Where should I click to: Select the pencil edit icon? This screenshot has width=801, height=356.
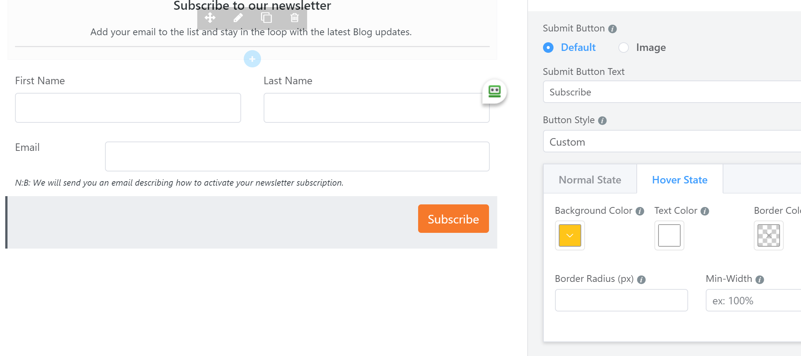(x=238, y=18)
